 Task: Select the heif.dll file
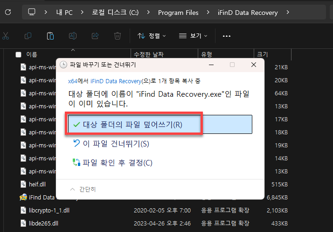(37, 185)
